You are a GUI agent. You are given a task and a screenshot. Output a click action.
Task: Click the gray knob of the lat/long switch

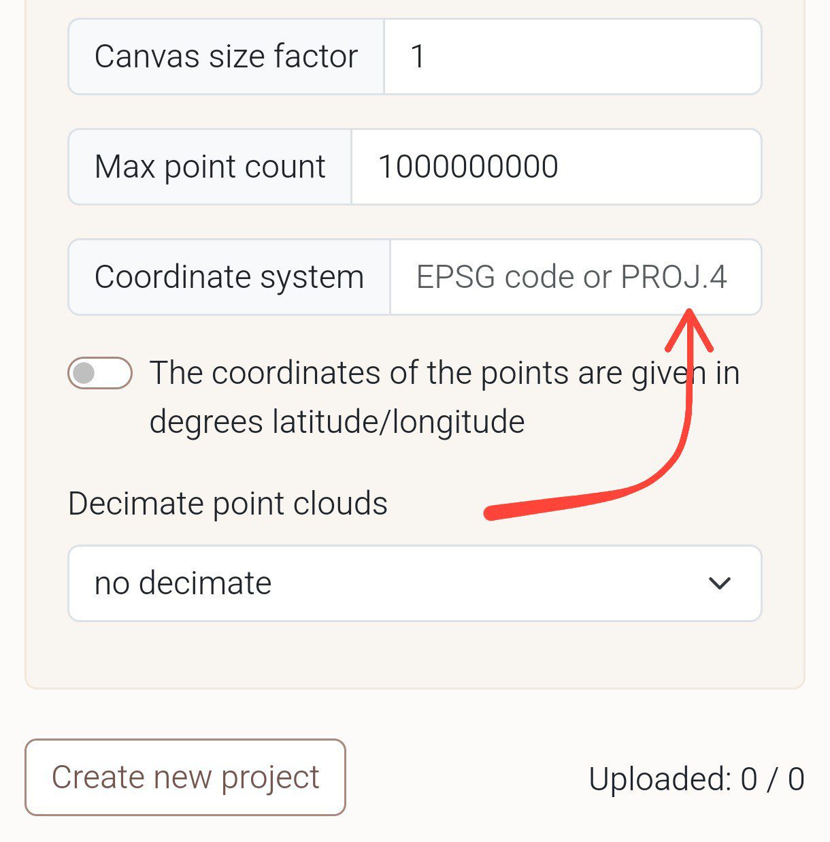(x=84, y=373)
